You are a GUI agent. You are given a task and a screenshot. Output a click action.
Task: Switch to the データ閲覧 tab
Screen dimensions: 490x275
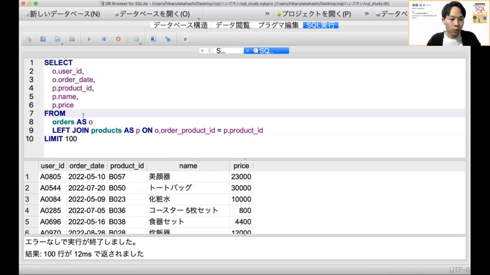pos(233,25)
